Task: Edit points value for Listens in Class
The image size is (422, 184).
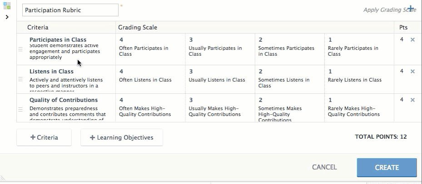Action: (x=402, y=72)
